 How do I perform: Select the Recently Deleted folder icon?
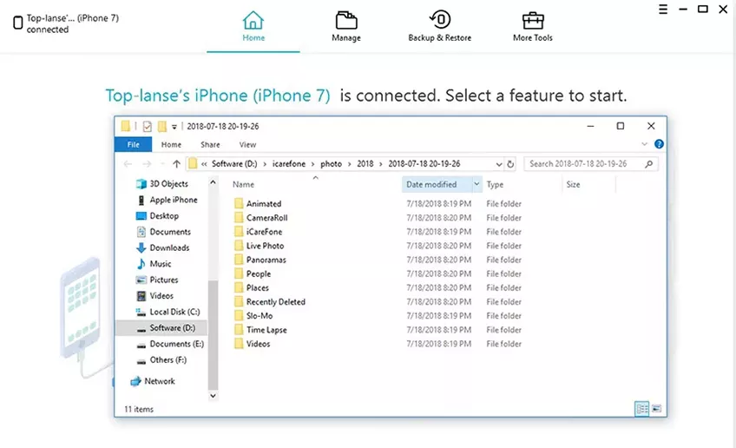pyautogui.click(x=239, y=302)
